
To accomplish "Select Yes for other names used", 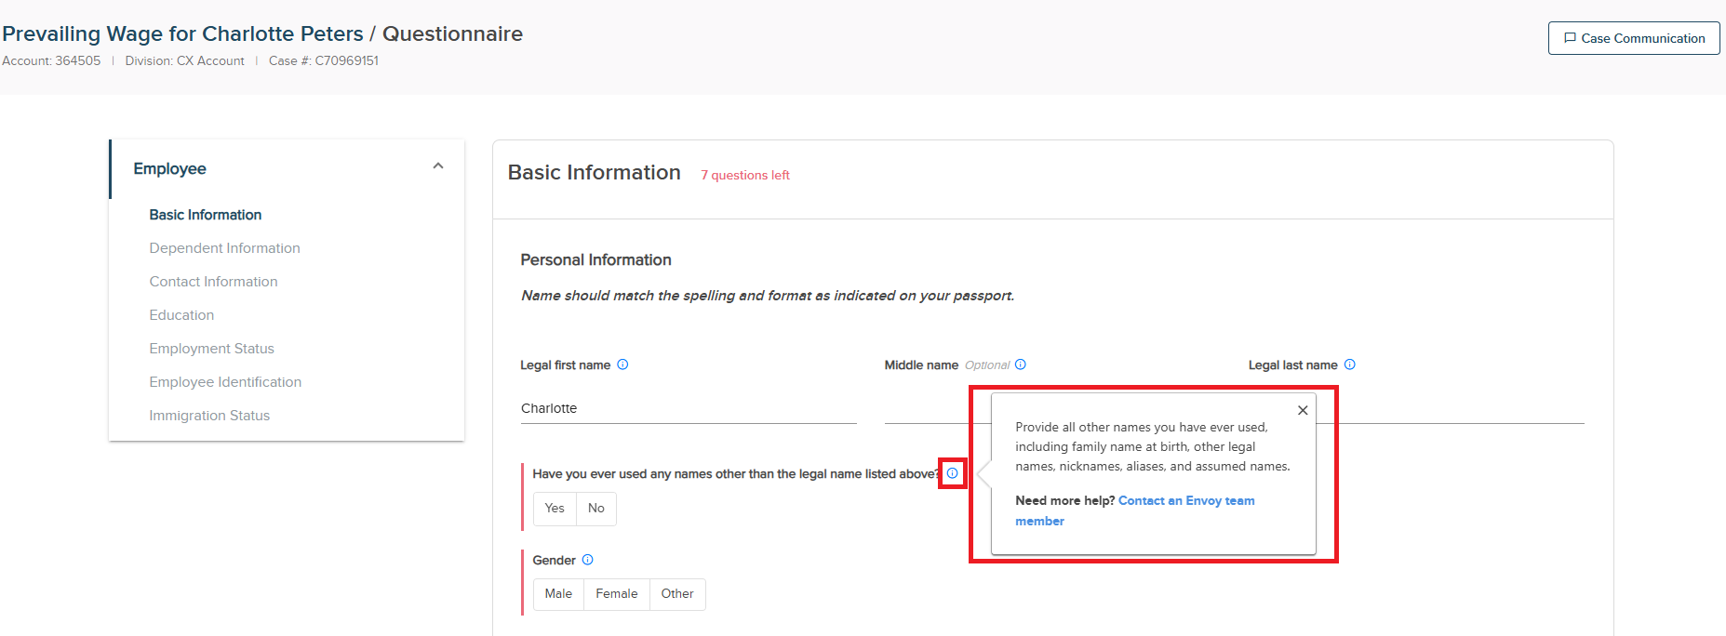I will pos(555,509).
